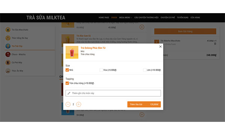Click Trà Matcha Macchiato cart item name
The width and height of the screenshot is (225, 135).
(x=170, y=41)
